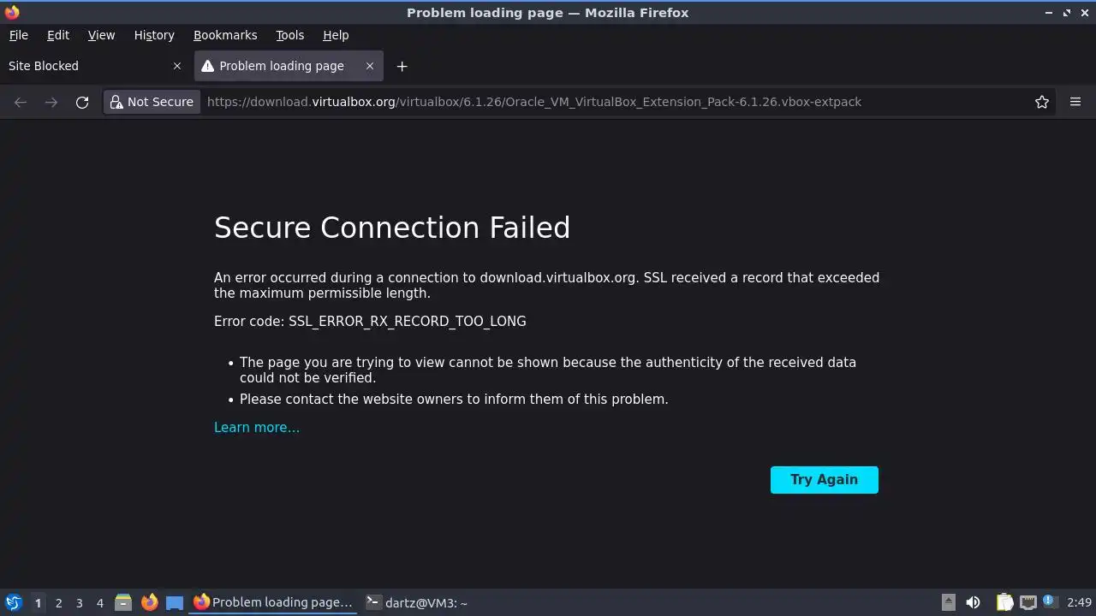
Task: Click the Try Again button
Action: point(824,480)
